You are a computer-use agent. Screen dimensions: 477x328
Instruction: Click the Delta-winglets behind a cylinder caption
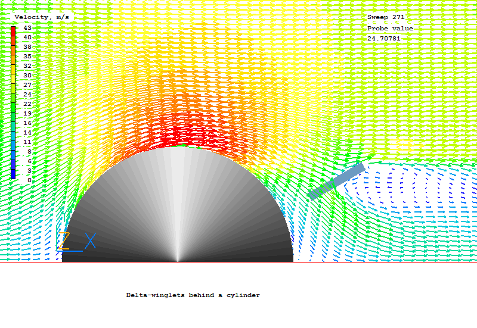pyautogui.click(x=193, y=295)
